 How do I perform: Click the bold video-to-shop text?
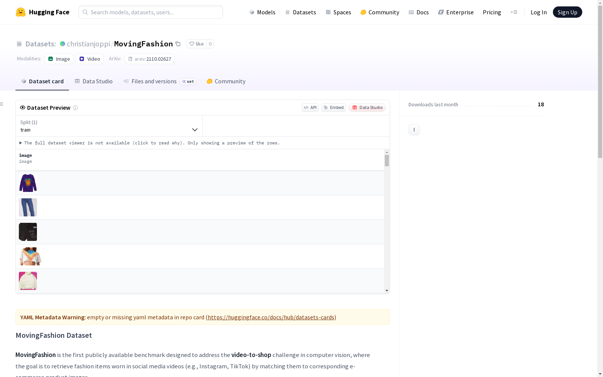pos(251,355)
